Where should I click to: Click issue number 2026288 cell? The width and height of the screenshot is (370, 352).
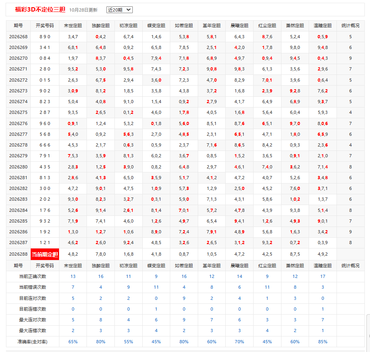pyautogui.click(x=18, y=254)
